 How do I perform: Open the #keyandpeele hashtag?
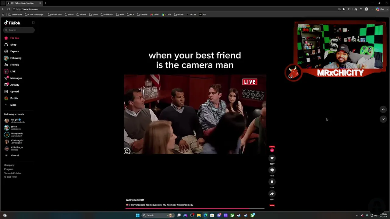[x=138, y=205]
